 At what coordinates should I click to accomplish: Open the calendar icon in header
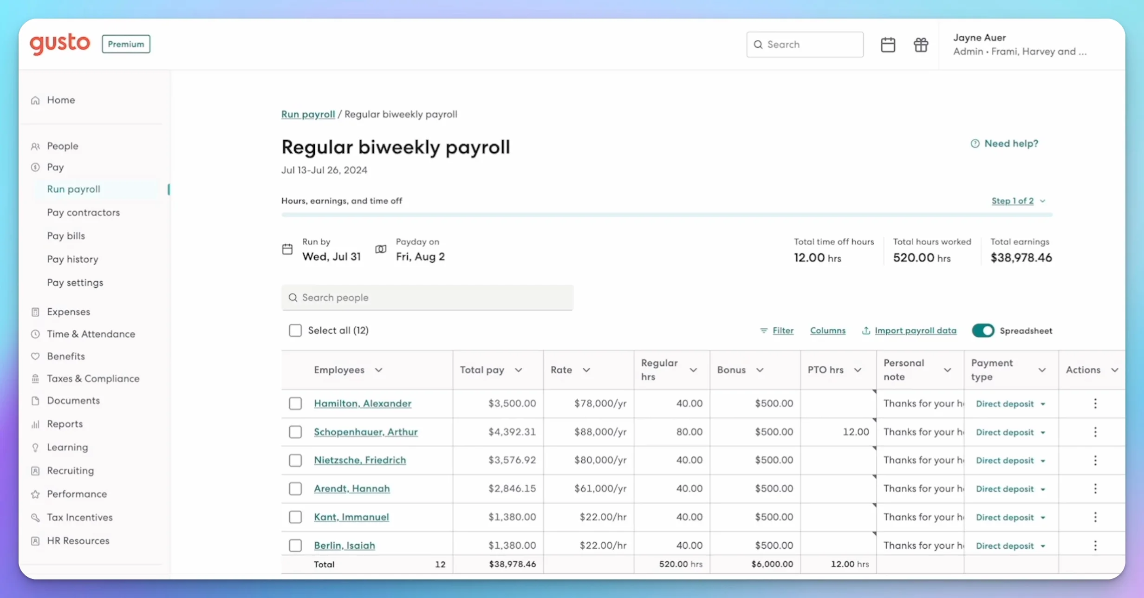pos(888,45)
